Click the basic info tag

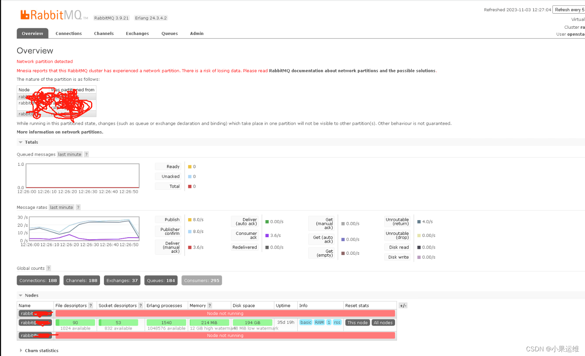[306, 322]
